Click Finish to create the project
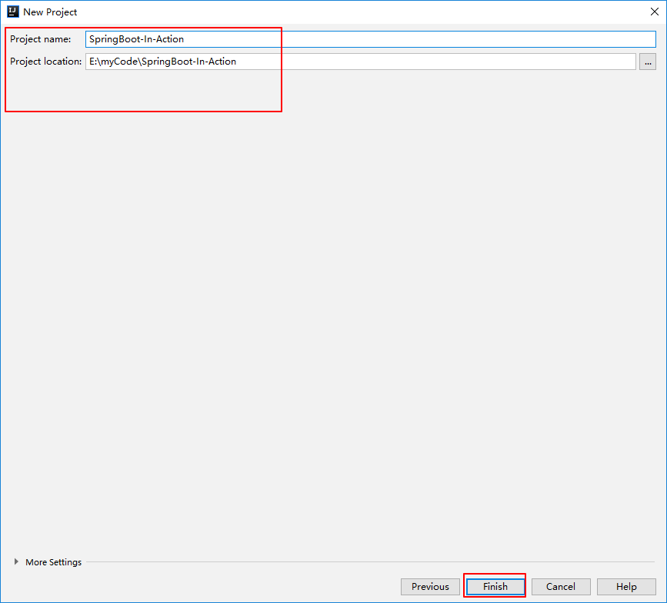 point(495,586)
